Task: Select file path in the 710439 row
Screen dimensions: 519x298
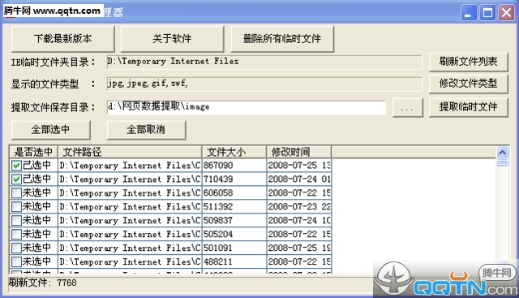Action: coord(130,179)
